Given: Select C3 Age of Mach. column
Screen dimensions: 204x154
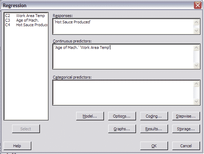Looking at the screenshot, I should 26,20.
